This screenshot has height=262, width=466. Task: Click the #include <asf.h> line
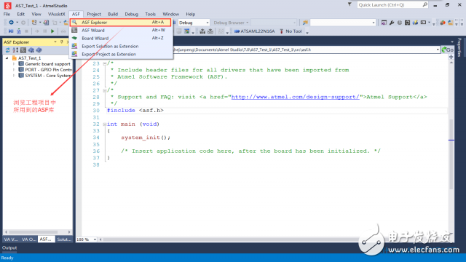pyautogui.click(x=135, y=110)
